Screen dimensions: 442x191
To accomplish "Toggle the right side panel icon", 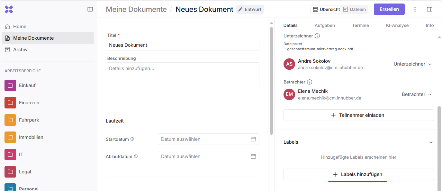I will click(429, 9).
